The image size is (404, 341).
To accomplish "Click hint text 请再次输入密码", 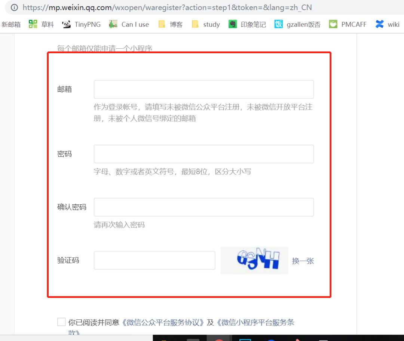I will (119, 225).
